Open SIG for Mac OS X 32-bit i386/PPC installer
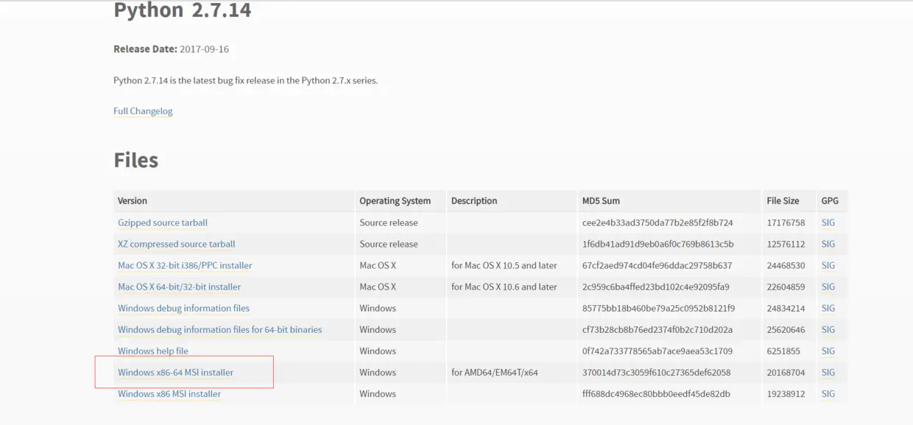 828,265
